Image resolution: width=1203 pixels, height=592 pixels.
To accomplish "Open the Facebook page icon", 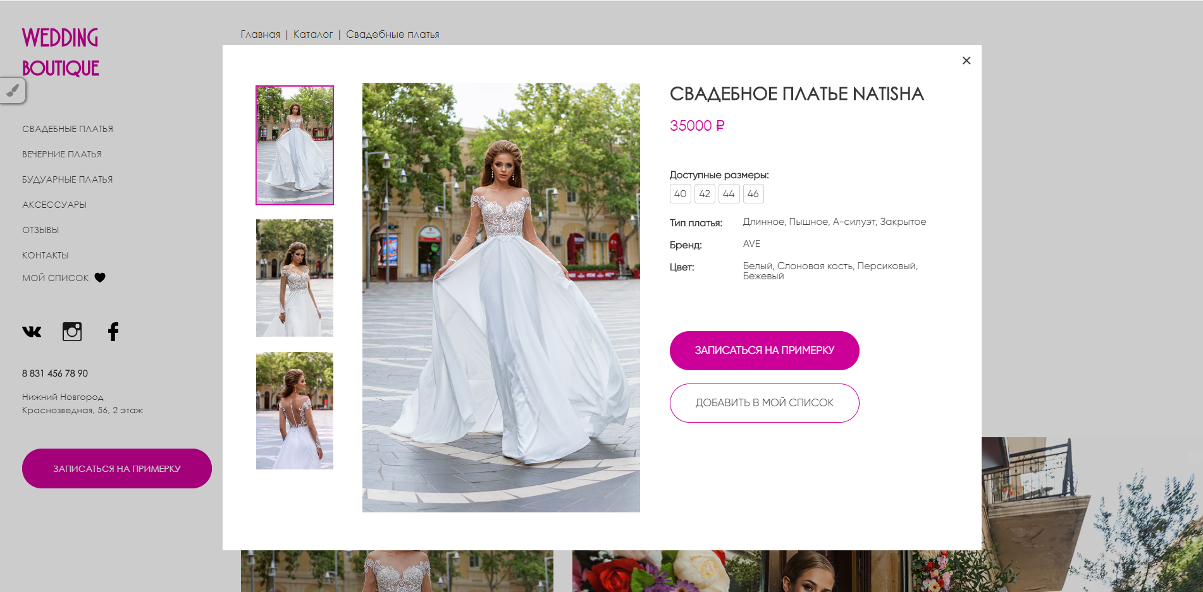I will tap(113, 332).
